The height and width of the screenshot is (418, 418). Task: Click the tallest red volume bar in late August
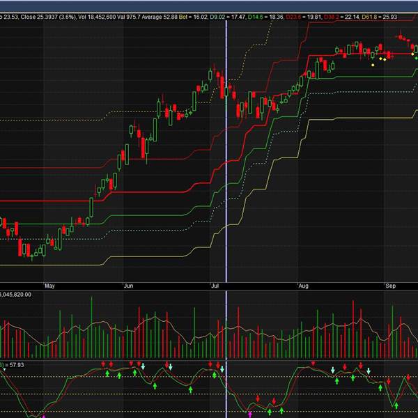(353, 330)
